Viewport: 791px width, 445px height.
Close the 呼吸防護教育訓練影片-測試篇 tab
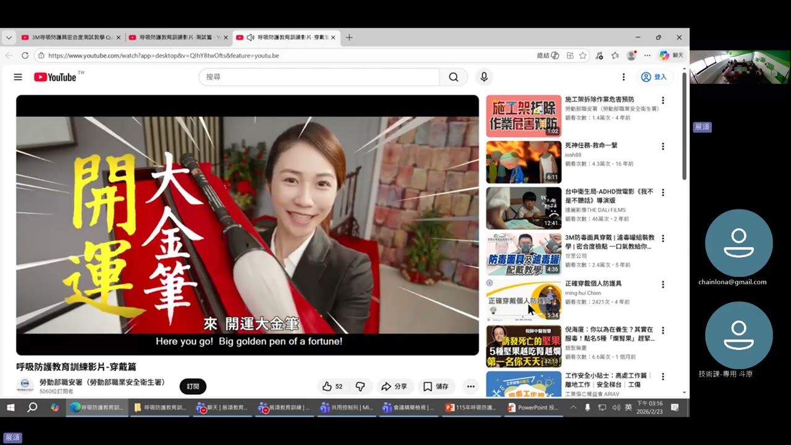pyautogui.click(x=226, y=37)
